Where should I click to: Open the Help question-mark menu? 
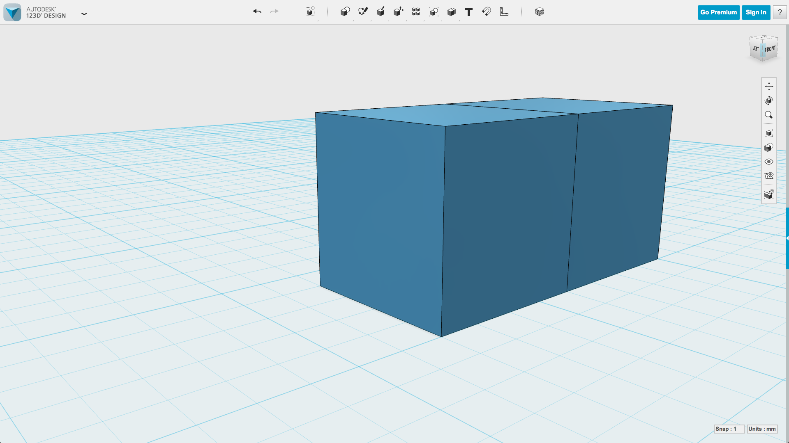click(x=780, y=12)
